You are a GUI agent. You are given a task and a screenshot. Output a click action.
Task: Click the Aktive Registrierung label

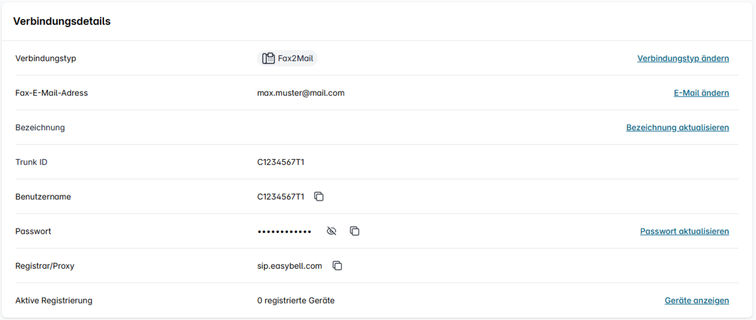click(54, 301)
